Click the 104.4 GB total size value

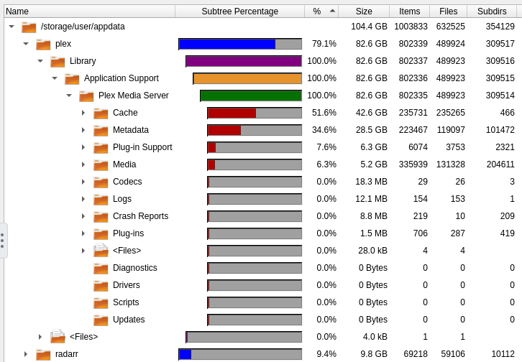[369, 27]
